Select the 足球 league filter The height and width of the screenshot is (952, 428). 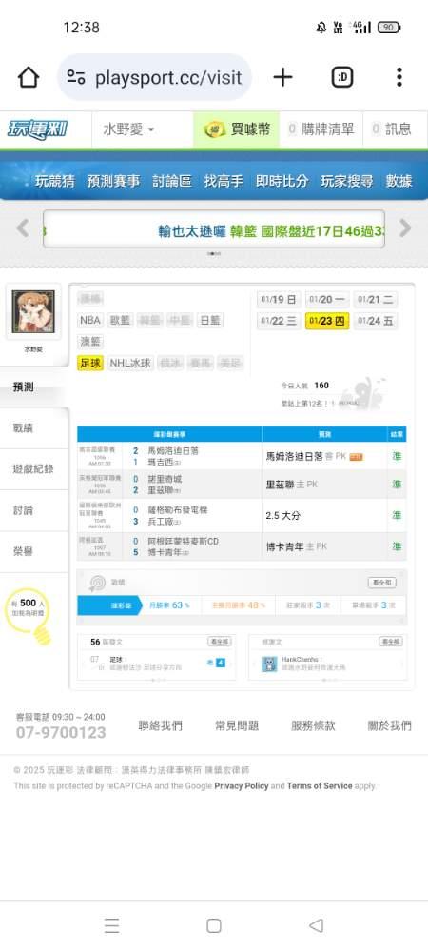pyautogui.click(x=90, y=363)
